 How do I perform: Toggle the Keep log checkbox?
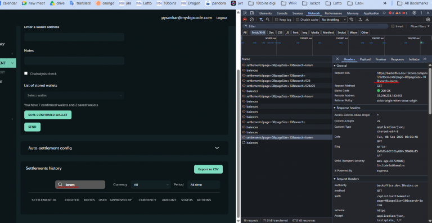pos(276,20)
